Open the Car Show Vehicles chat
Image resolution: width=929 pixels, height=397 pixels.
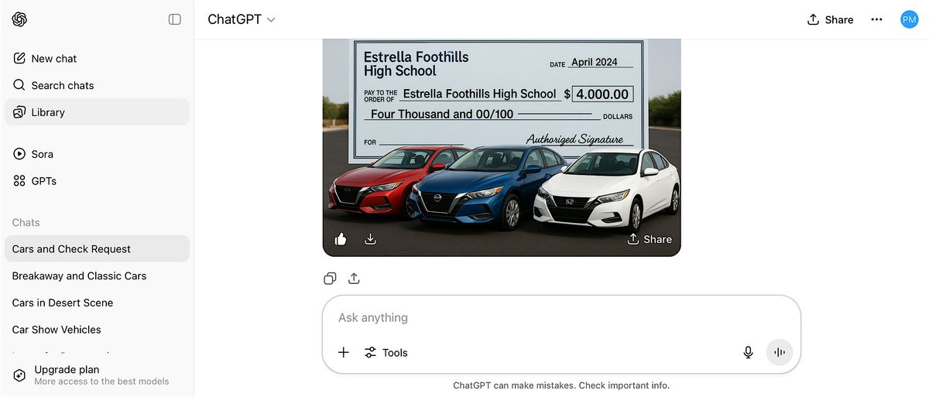pos(97,330)
